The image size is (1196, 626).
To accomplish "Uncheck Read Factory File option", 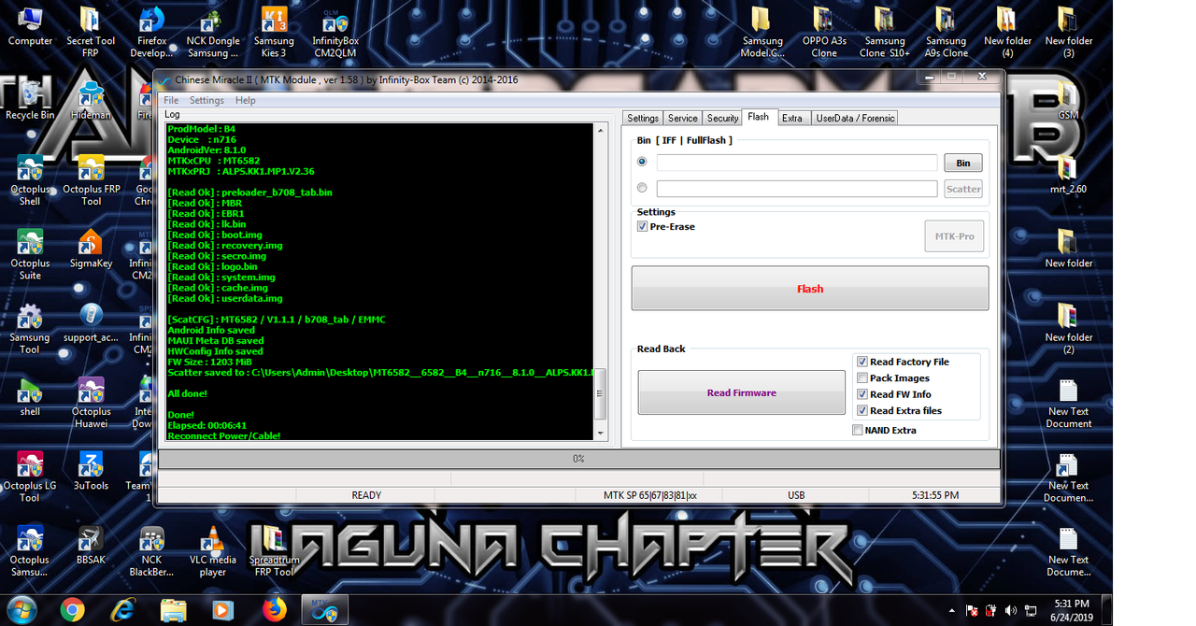I will click(862, 362).
